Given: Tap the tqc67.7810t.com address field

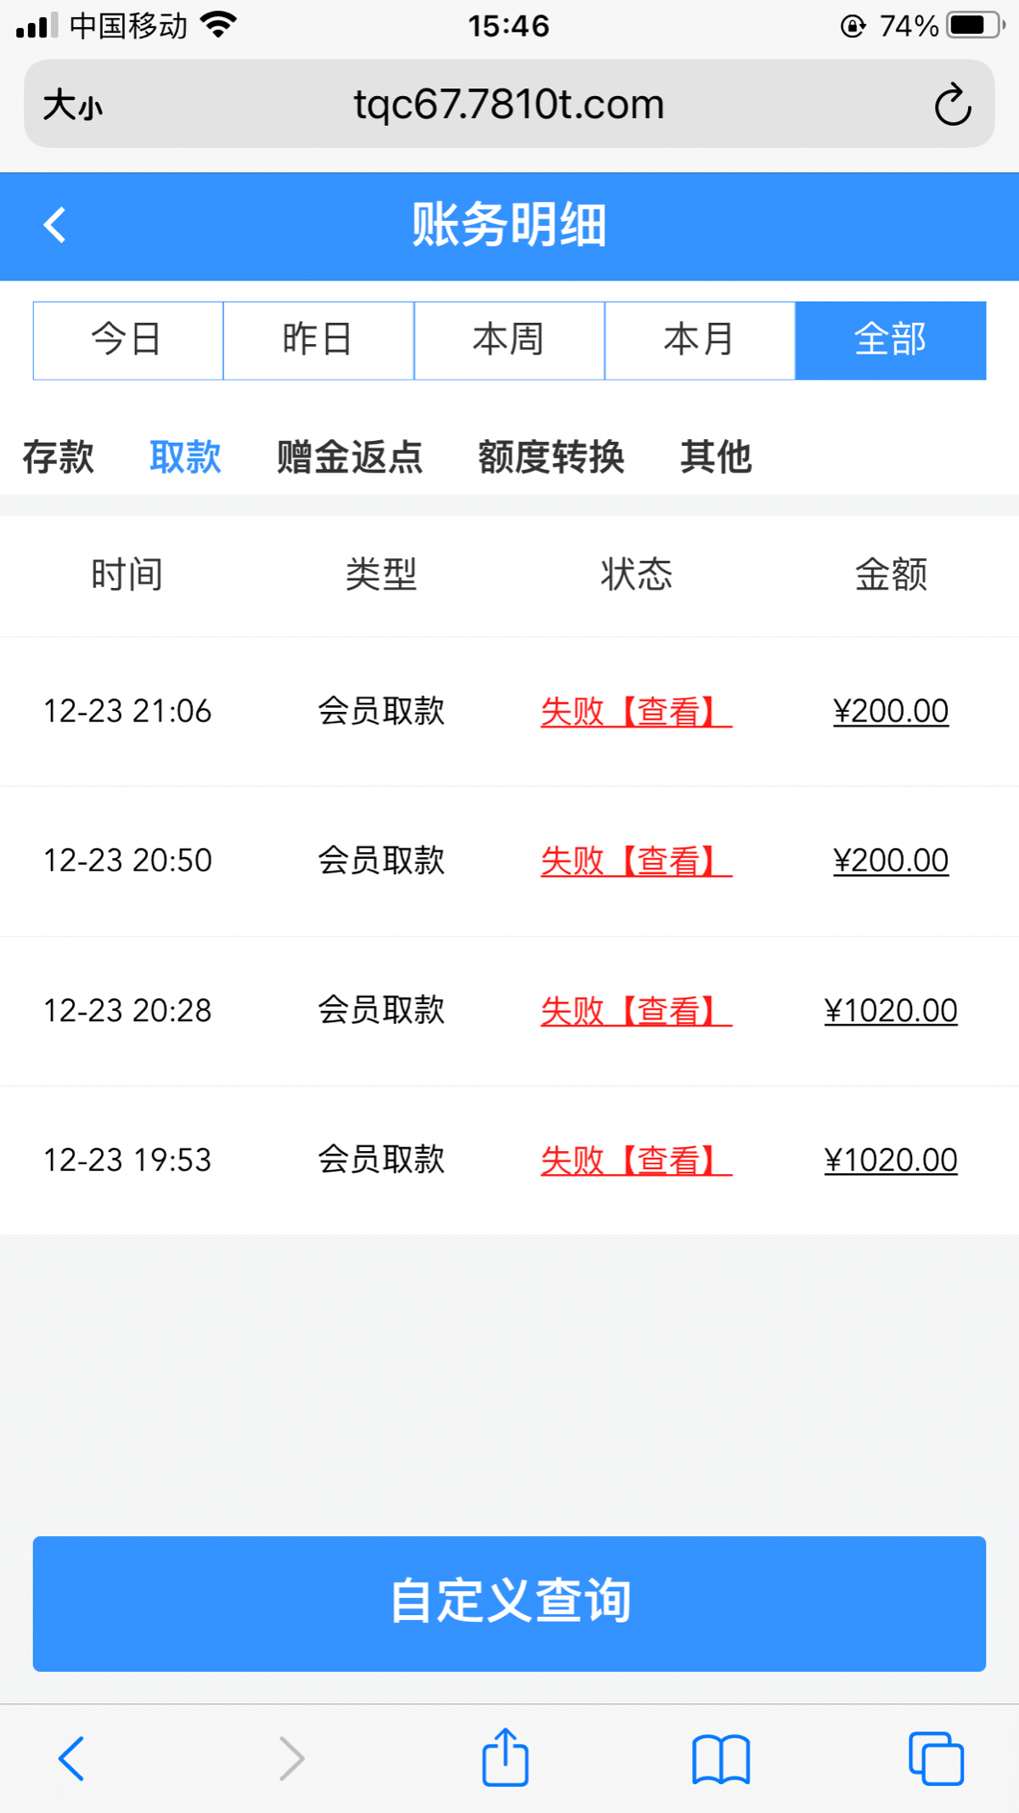Looking at the screenshot, I should coord(509,104).
